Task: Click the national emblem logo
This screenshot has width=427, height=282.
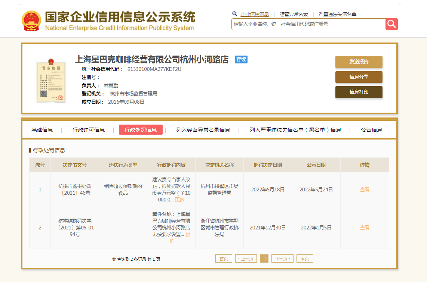Action: click(31, 21)
